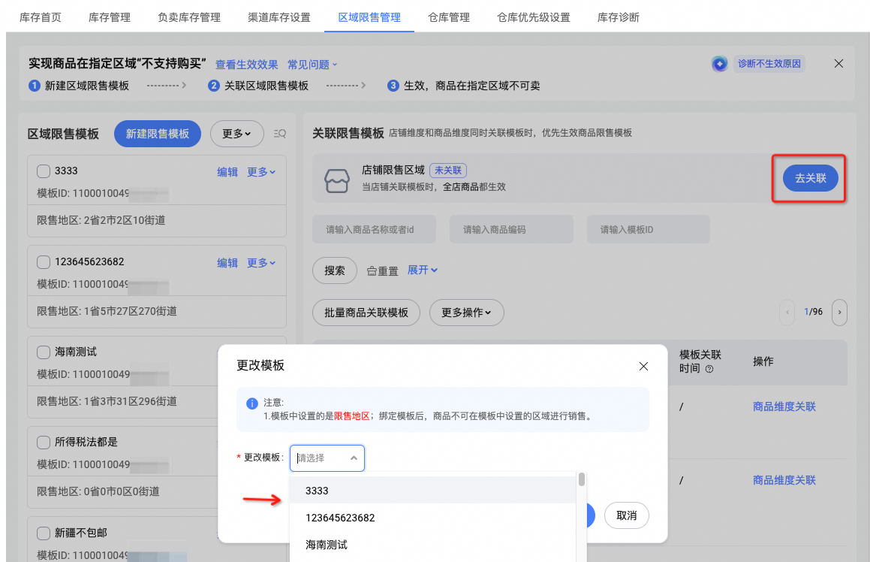Click the dropdown list scrollbar
870x562 pixels.
point(582,479)
